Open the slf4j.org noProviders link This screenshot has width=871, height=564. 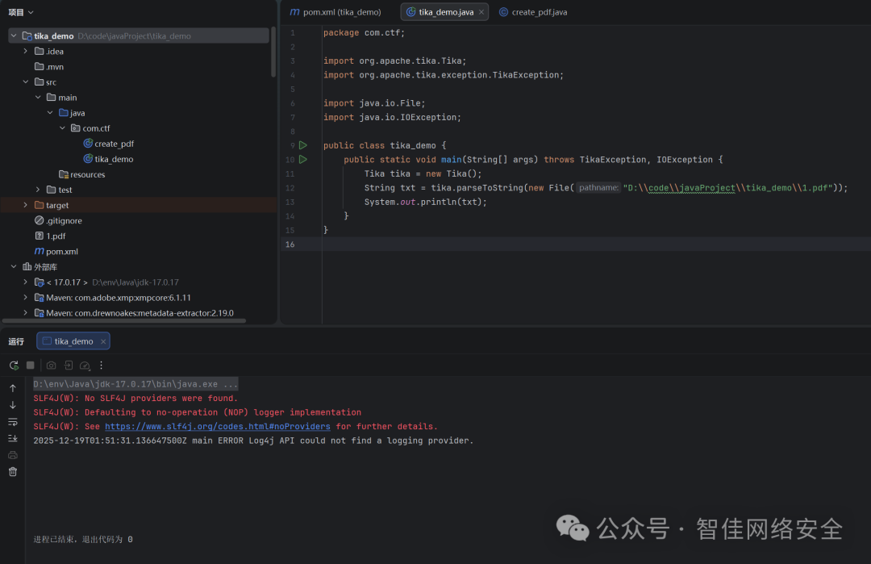tap(217, 427)
